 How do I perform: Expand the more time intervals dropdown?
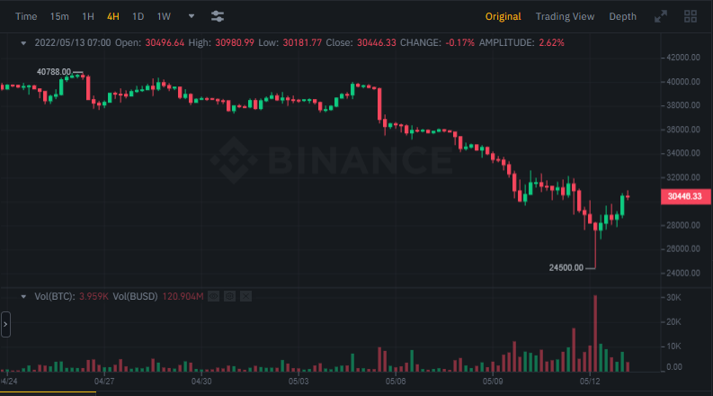191,16
